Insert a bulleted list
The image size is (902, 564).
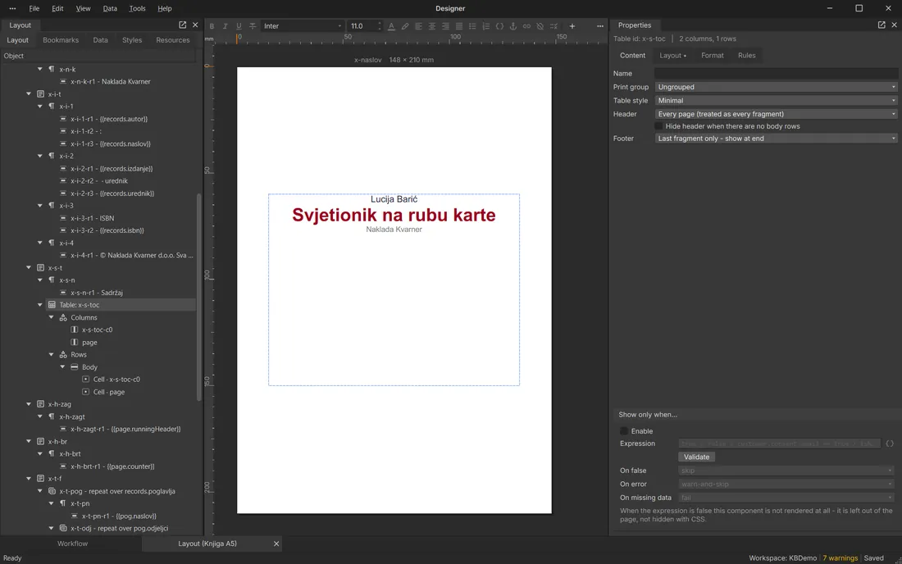click(472, 26)
